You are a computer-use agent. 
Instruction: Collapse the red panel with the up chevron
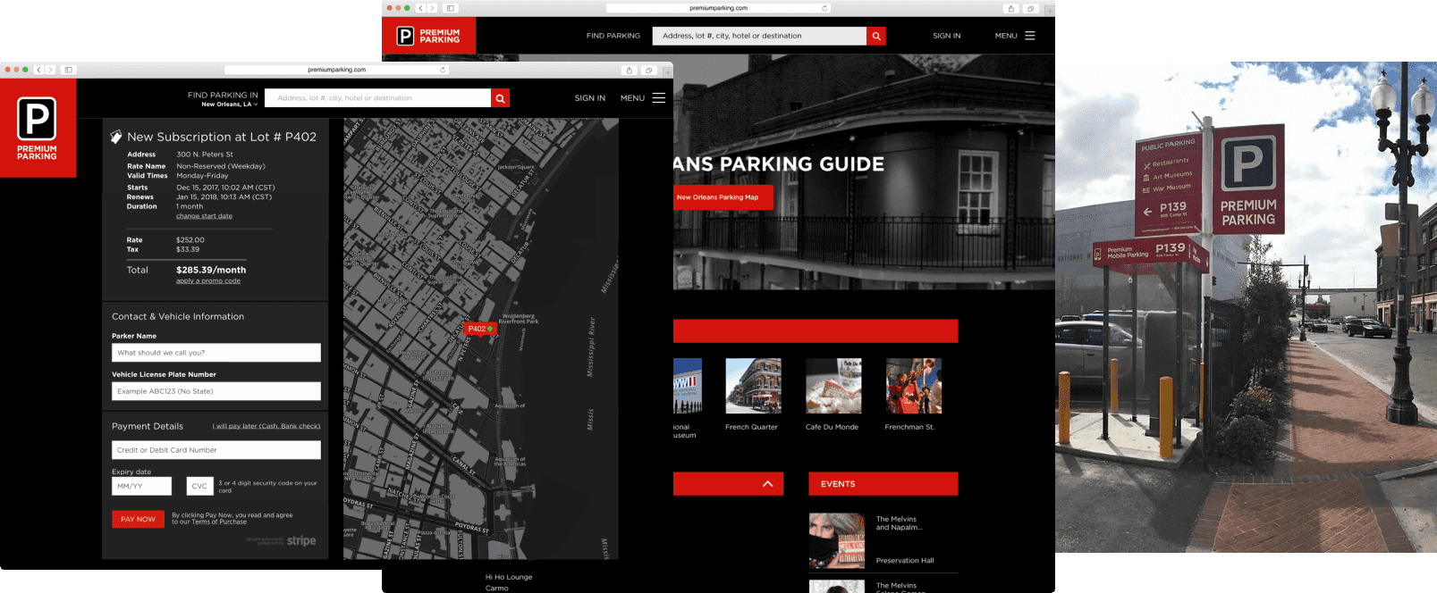(x=767, y=484)
